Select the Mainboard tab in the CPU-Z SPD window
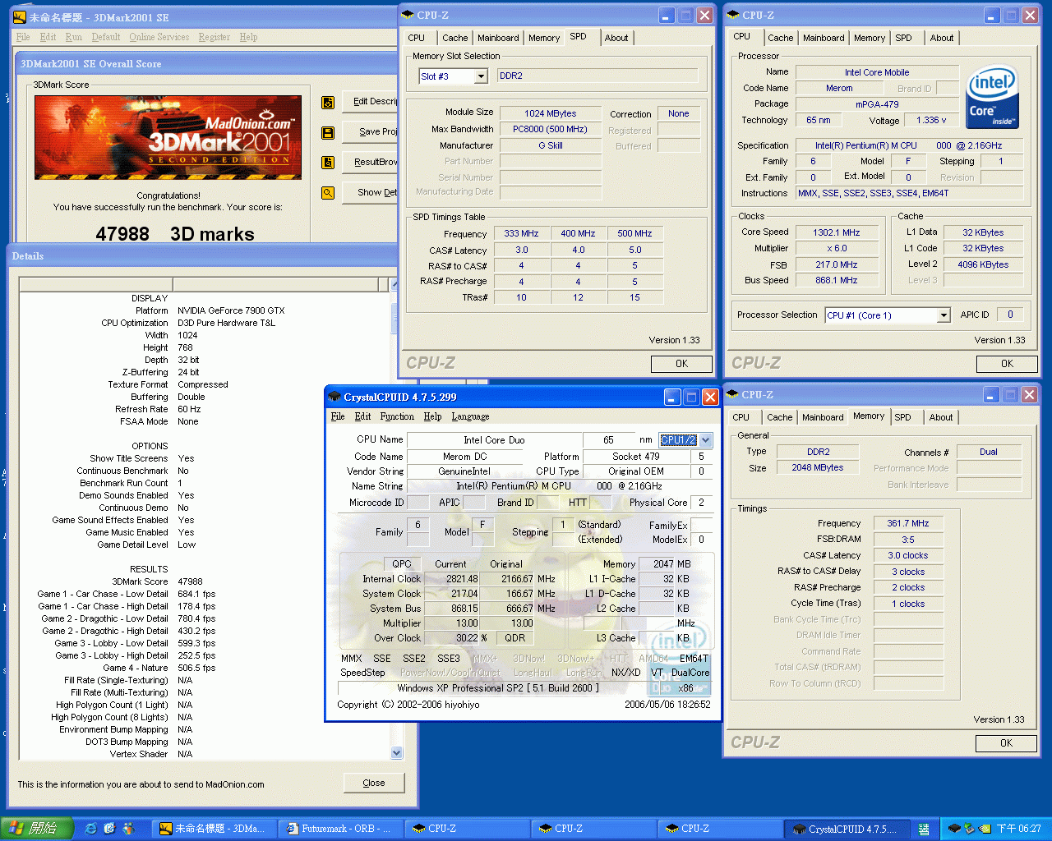This screenshot has width=1052, height=841. pyautogui.click(x=498, y=38)
